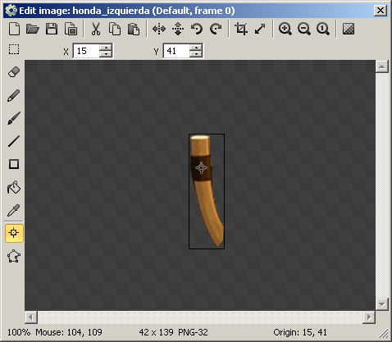Select the rectangular selection tool
Viewport: 392px width, 342px height.
(x=14, y=49)
